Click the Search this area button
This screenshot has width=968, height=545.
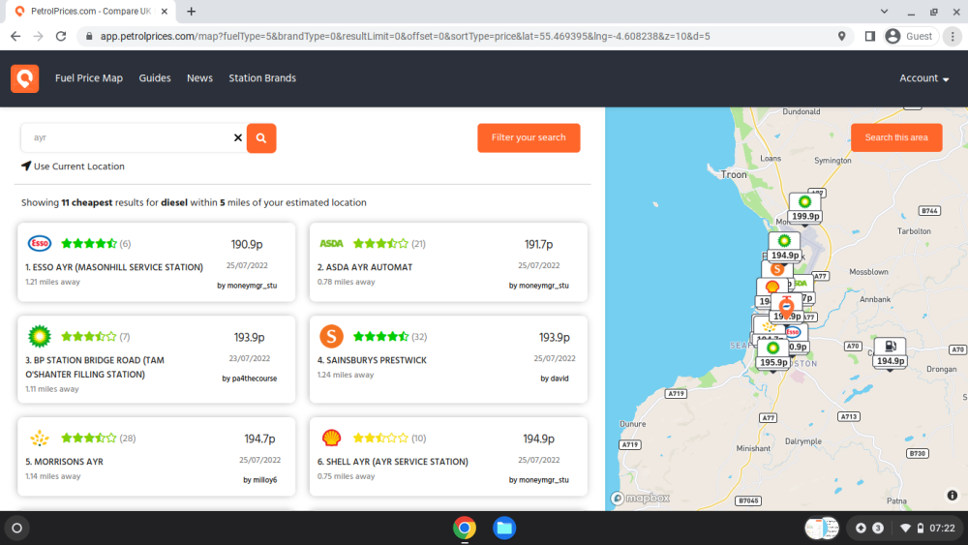[896, 137]
